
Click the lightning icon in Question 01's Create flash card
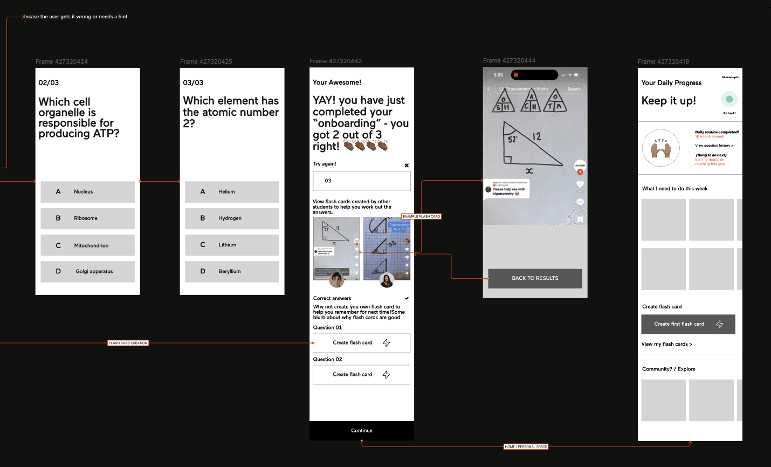(386, 343)
